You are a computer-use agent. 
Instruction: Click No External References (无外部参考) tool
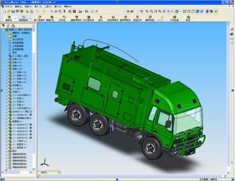(88, 18)
